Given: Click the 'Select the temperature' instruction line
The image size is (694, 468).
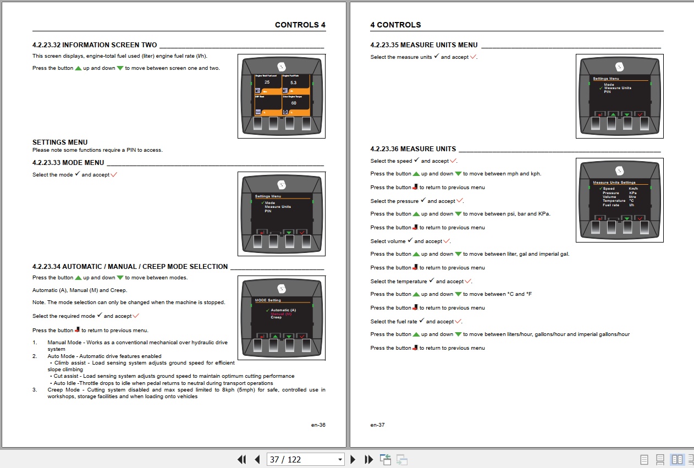Looking at the screenshot, I should coord(421,282).
